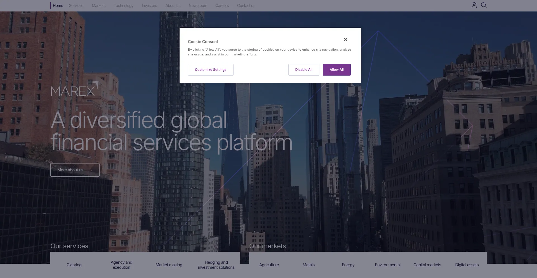Choose the Agriculture market tab
537x278 pixels.
click(269, 265)
